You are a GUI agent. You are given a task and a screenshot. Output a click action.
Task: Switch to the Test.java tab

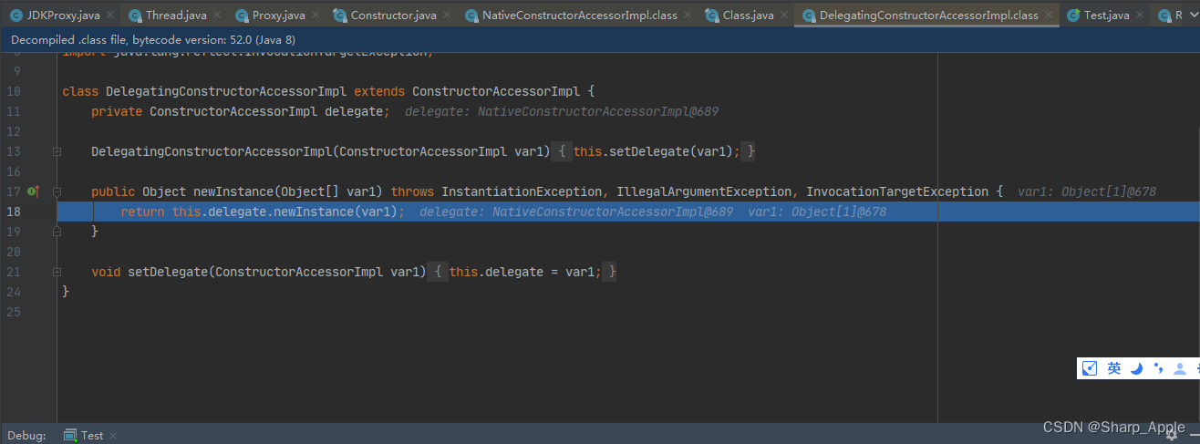click(1106, 15)
